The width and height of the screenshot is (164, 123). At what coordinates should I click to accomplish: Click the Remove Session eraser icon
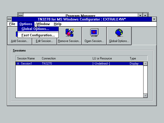pos(69,33)
